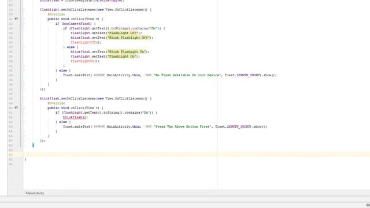Click the flashlight.setText("Flashlight On") statement

[x=105, y=57]
